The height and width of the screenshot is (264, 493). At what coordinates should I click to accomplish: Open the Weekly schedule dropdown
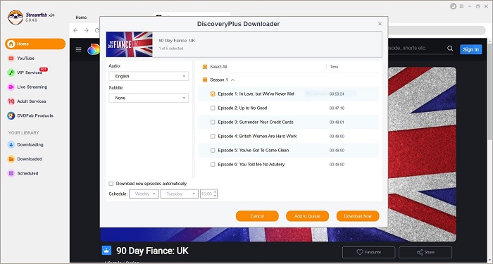[x=144, y=194]
